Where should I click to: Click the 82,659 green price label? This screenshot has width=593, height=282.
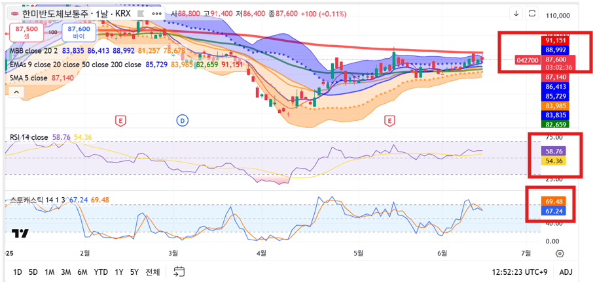[555, 125]
